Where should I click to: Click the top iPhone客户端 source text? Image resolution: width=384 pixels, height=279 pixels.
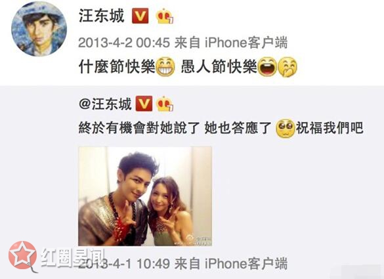pos(246,43)
